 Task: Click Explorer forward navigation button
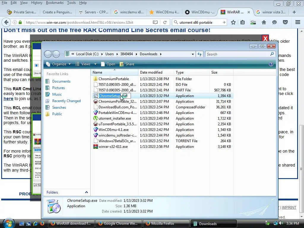click(56, 54)
